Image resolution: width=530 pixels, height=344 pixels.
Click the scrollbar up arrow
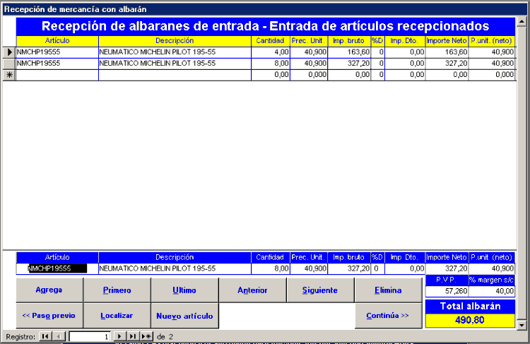(522, 22)
